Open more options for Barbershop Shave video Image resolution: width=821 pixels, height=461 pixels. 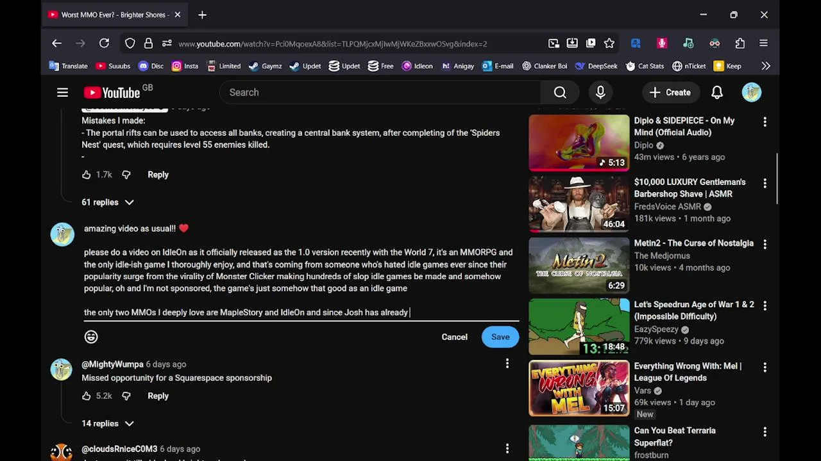tap(765, 183)
